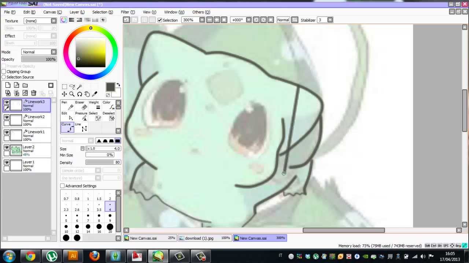Select the Zoom magnifier tool
The height and width of the screenshot is (263, 469).
[72, 94]
